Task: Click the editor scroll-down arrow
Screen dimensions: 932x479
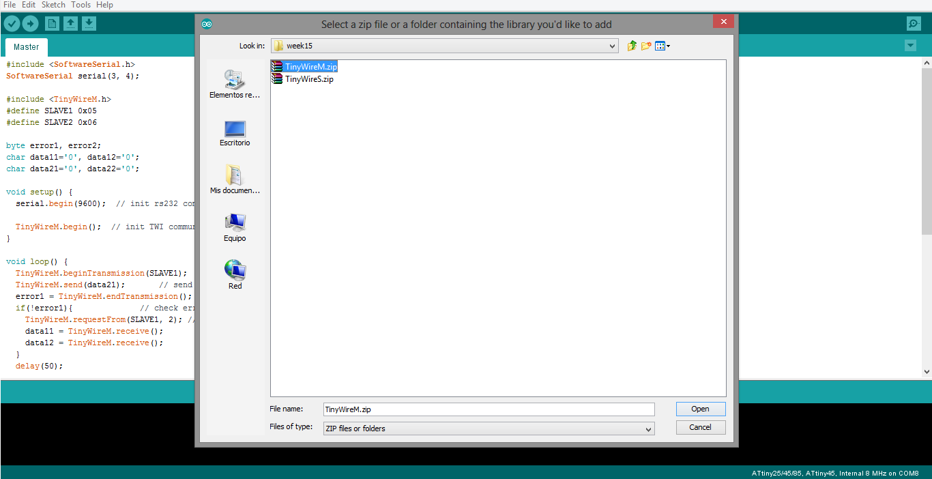Action: (927, 372)
